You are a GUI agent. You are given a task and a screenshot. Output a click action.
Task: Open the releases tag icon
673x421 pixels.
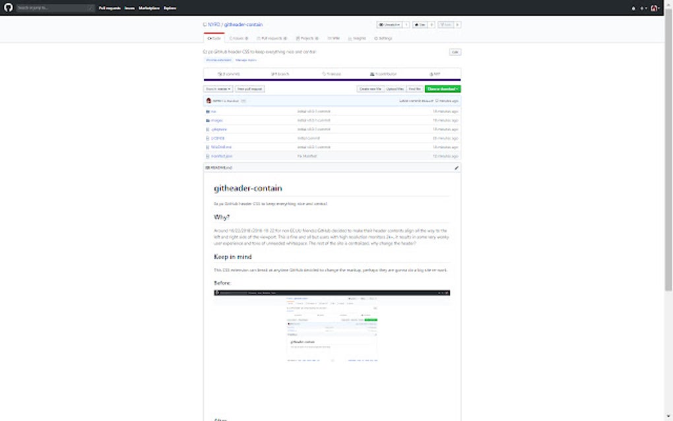[x=323, y=73]
